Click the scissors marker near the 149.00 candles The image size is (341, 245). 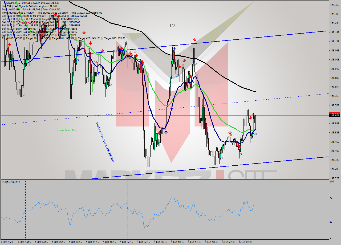click(135, 52)
